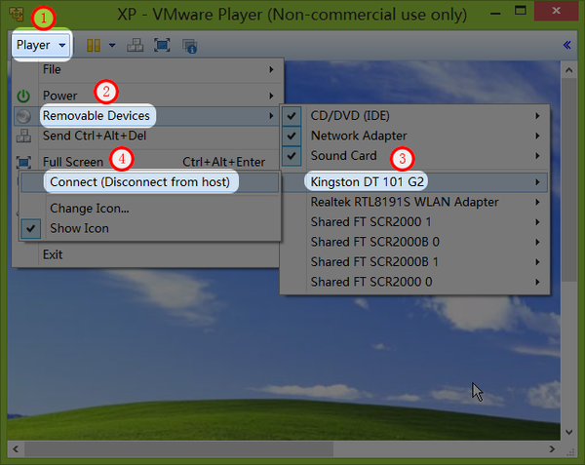The image size is (585, 465).
Task: Open the File submenu
Action: coord(148,70)
